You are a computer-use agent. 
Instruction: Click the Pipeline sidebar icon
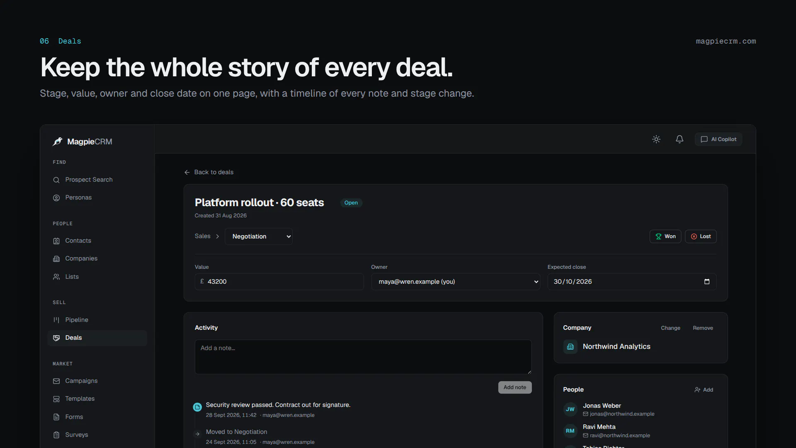56,320
